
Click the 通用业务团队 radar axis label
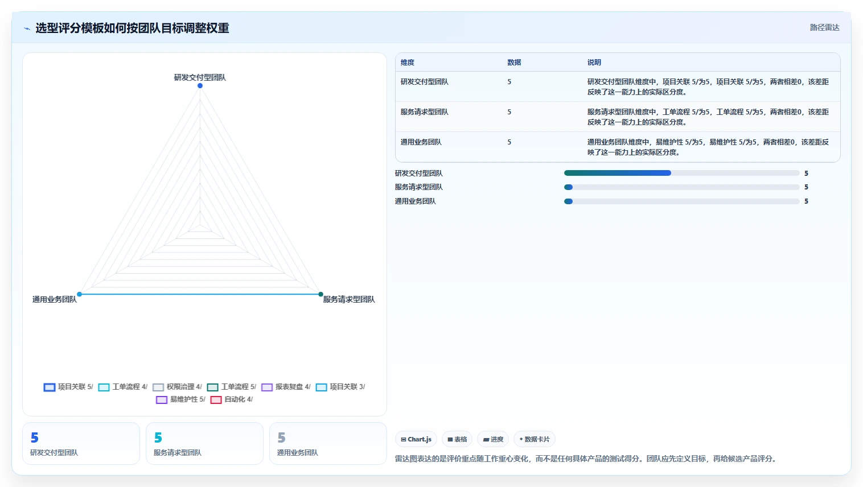pos(55,299)
